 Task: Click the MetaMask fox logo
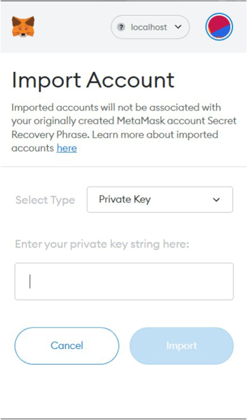pyautogui.click(x=23, y=26)
